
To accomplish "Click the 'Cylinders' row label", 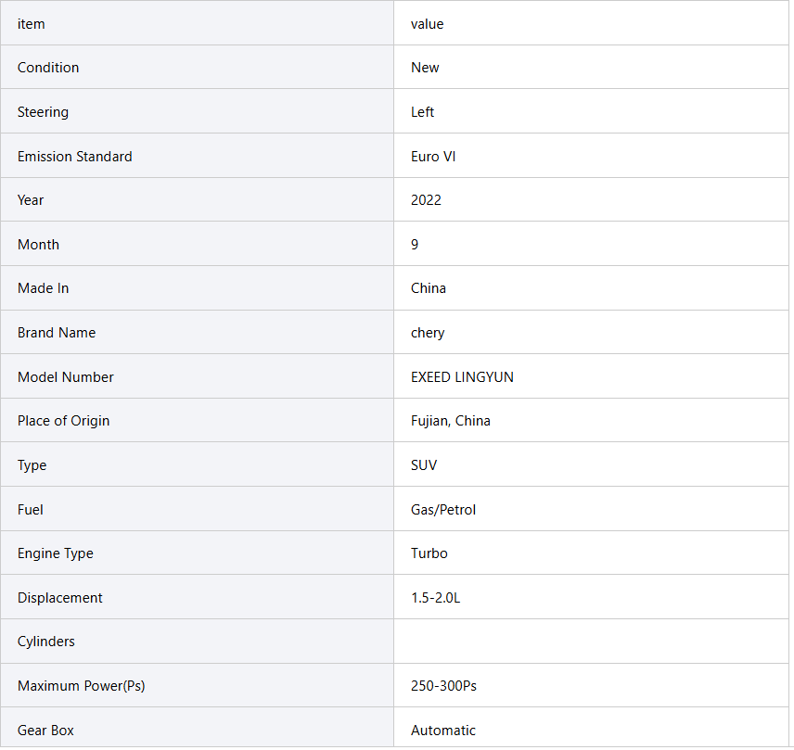I will 46,642.
